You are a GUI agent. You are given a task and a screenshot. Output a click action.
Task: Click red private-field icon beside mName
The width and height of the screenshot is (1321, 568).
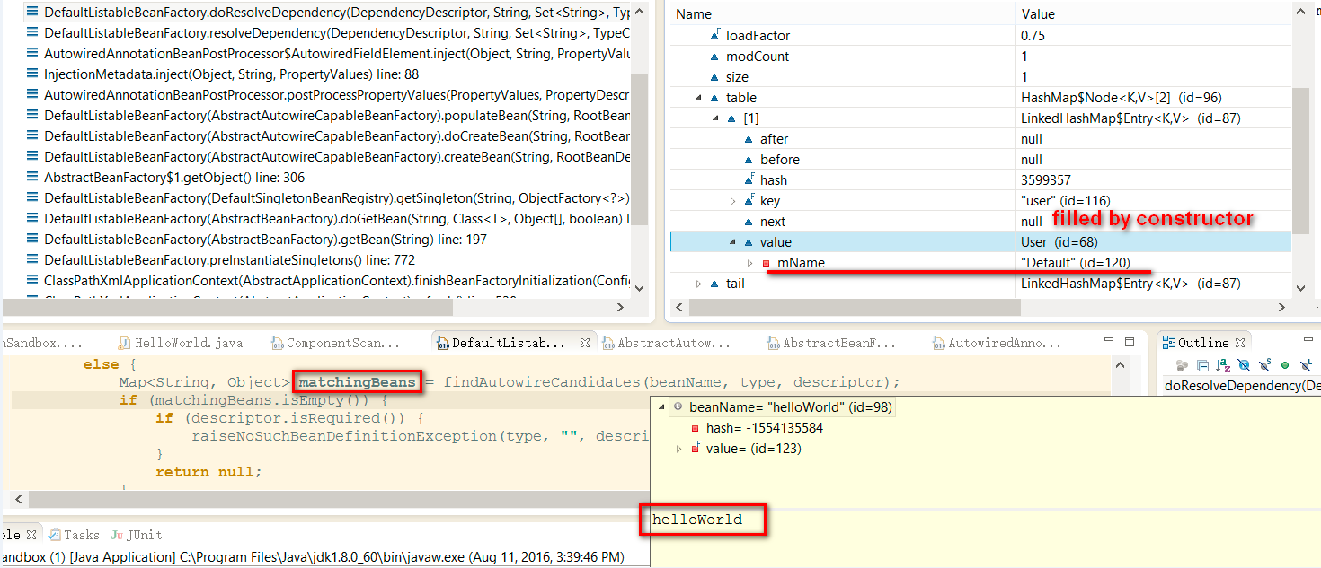[x=767, y=263]
